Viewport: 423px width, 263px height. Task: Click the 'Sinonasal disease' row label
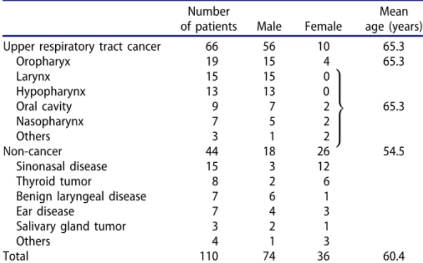tap(61, 167)
